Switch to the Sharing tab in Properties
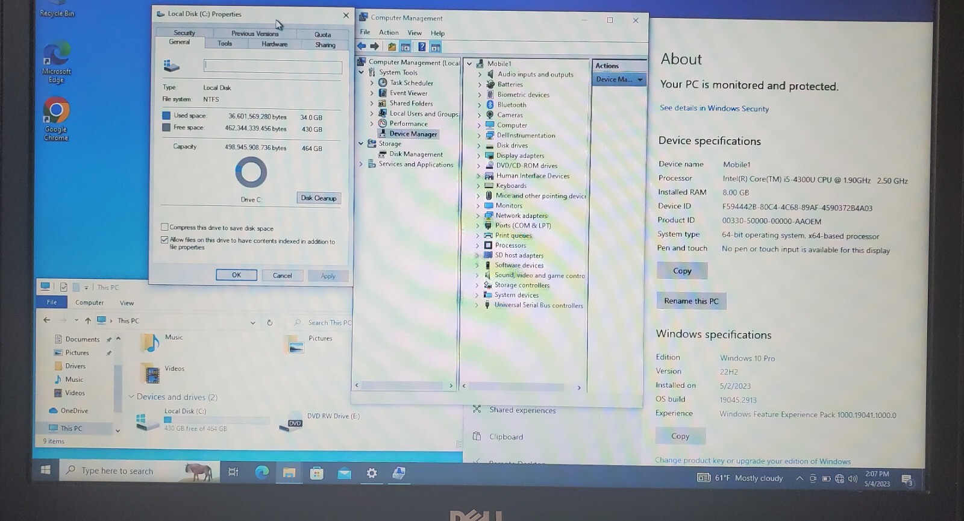 coord(325,45)
